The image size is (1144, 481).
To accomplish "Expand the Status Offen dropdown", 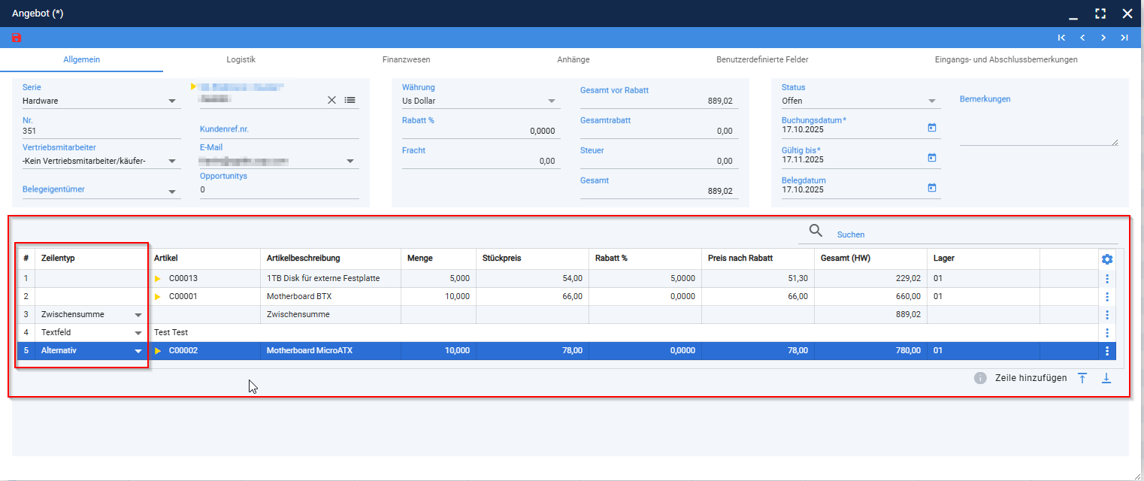I will (x=932, y=101).
